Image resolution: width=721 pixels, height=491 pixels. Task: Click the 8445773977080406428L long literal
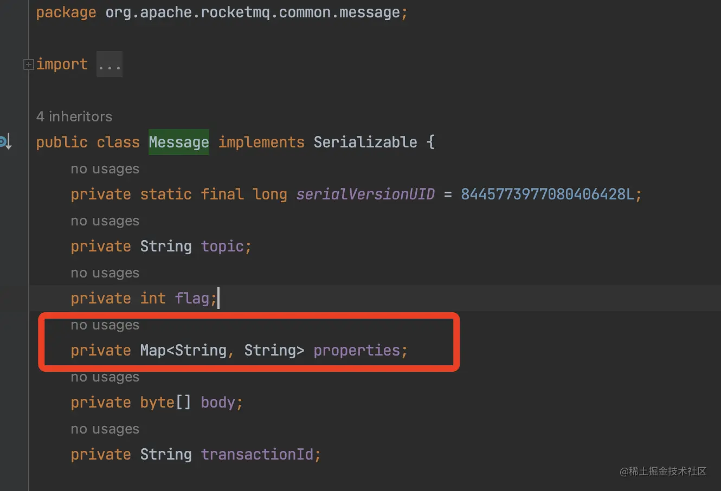coord(547,194)
